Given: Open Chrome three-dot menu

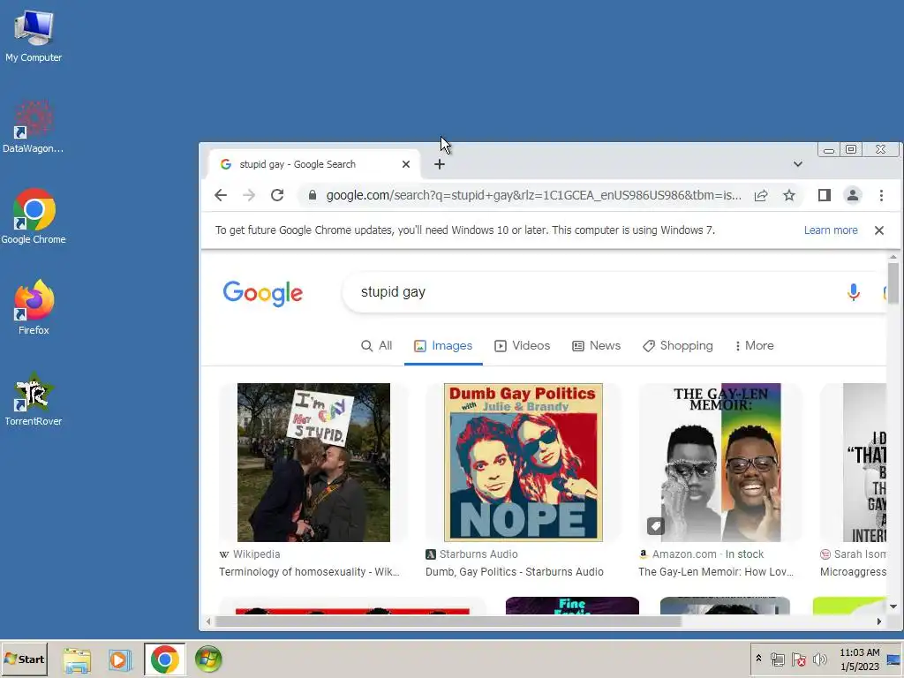Looking at the screenshot, I should 881,195.
